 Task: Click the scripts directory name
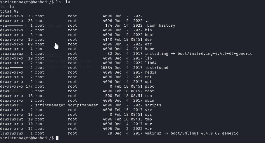tap(153, 105)
